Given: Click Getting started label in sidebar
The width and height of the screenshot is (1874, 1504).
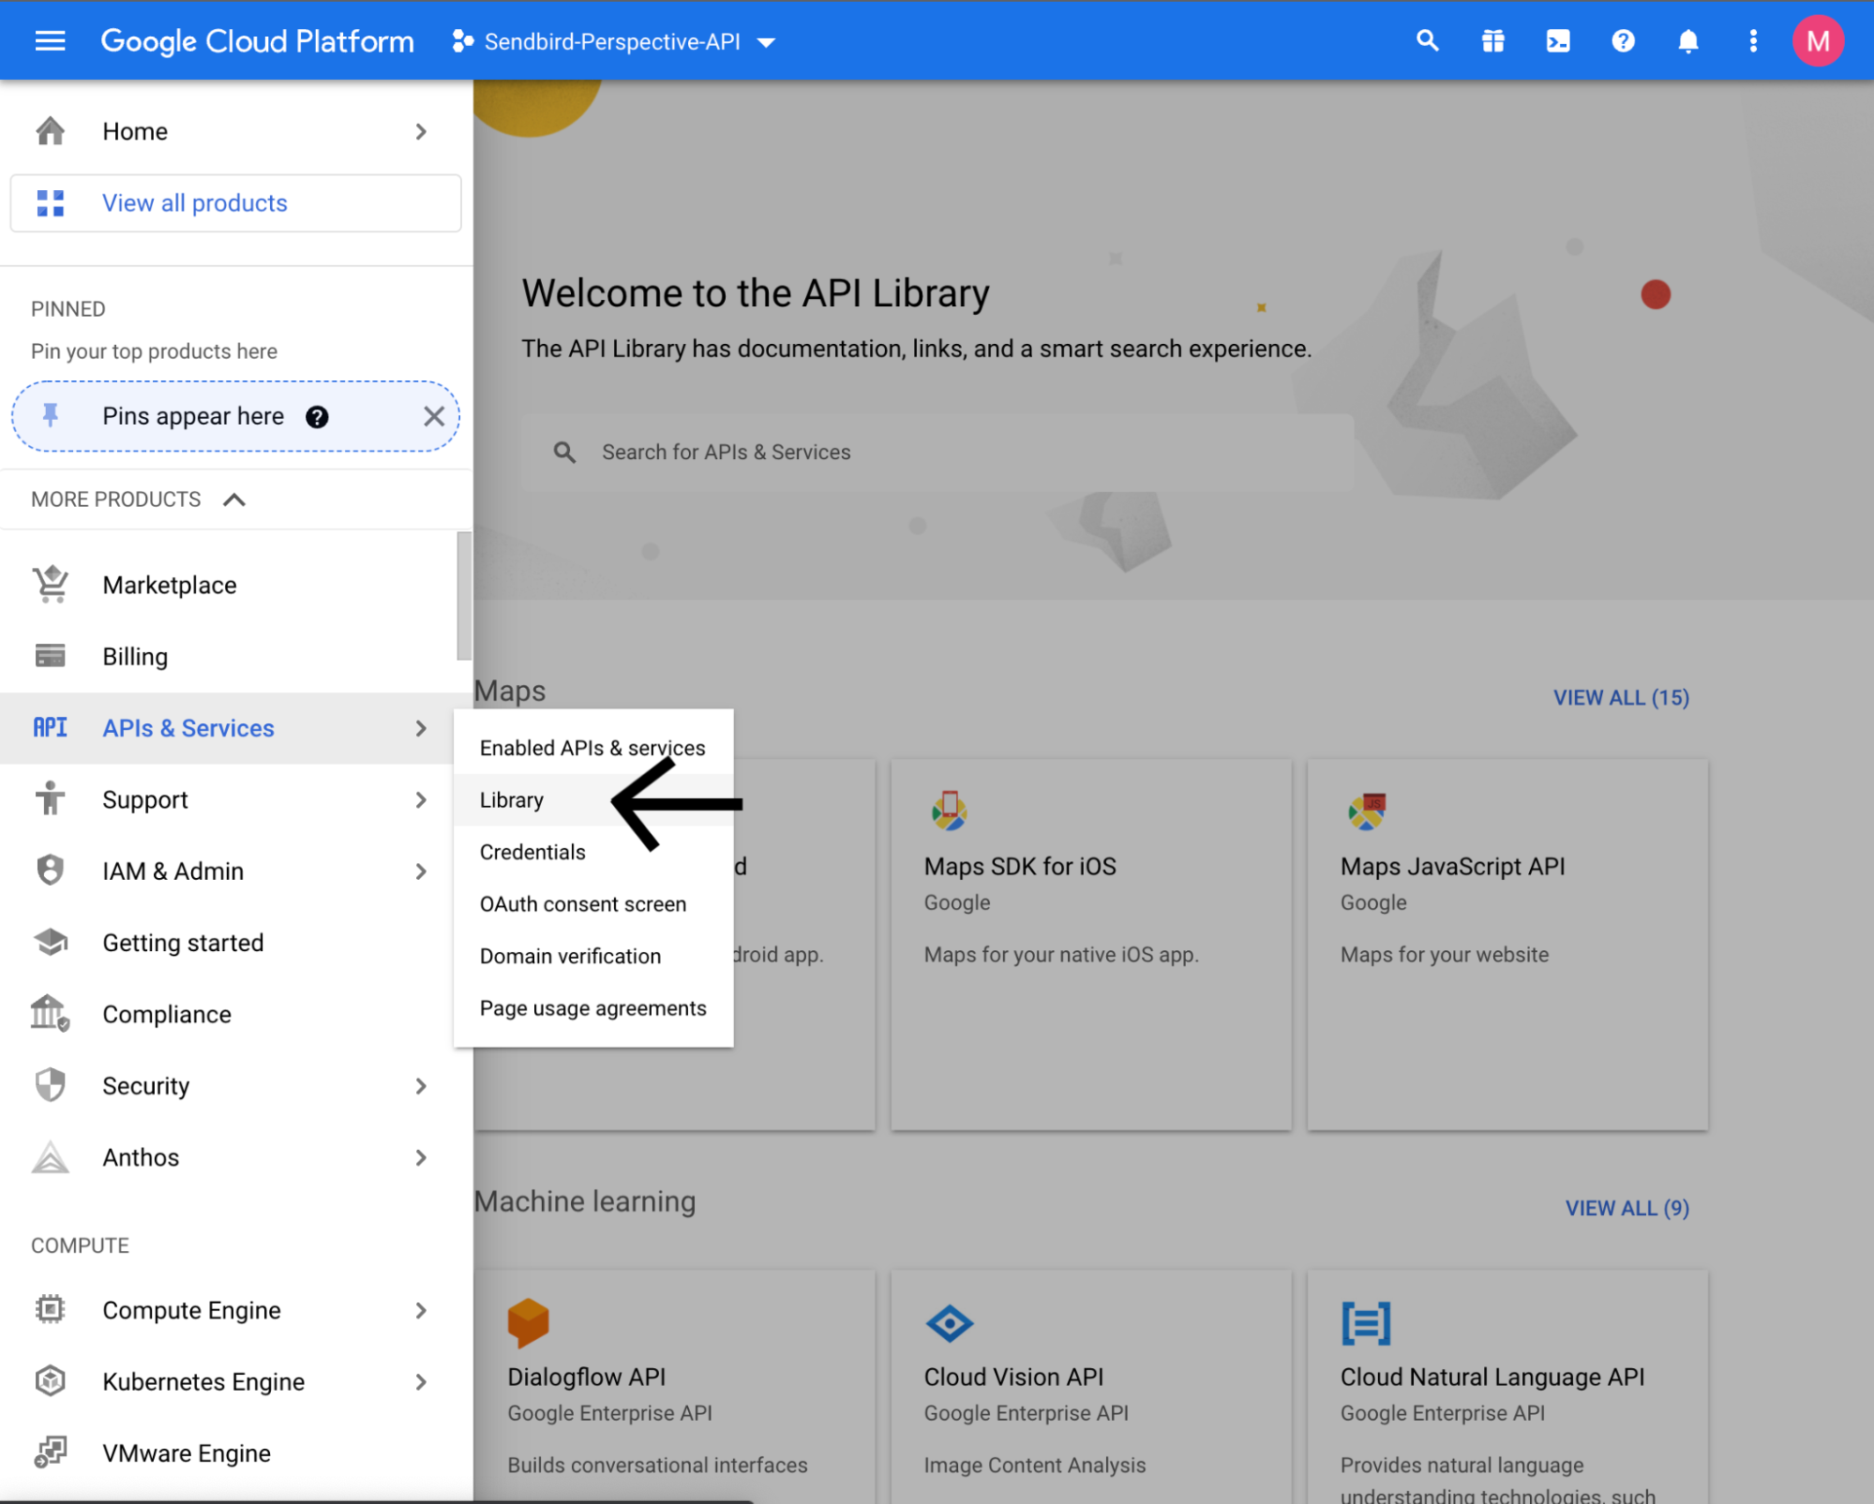Looking at the screenshot, I should coord(183,943).
